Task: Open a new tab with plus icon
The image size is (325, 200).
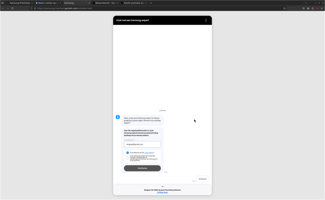Action: tap(151, 3)
